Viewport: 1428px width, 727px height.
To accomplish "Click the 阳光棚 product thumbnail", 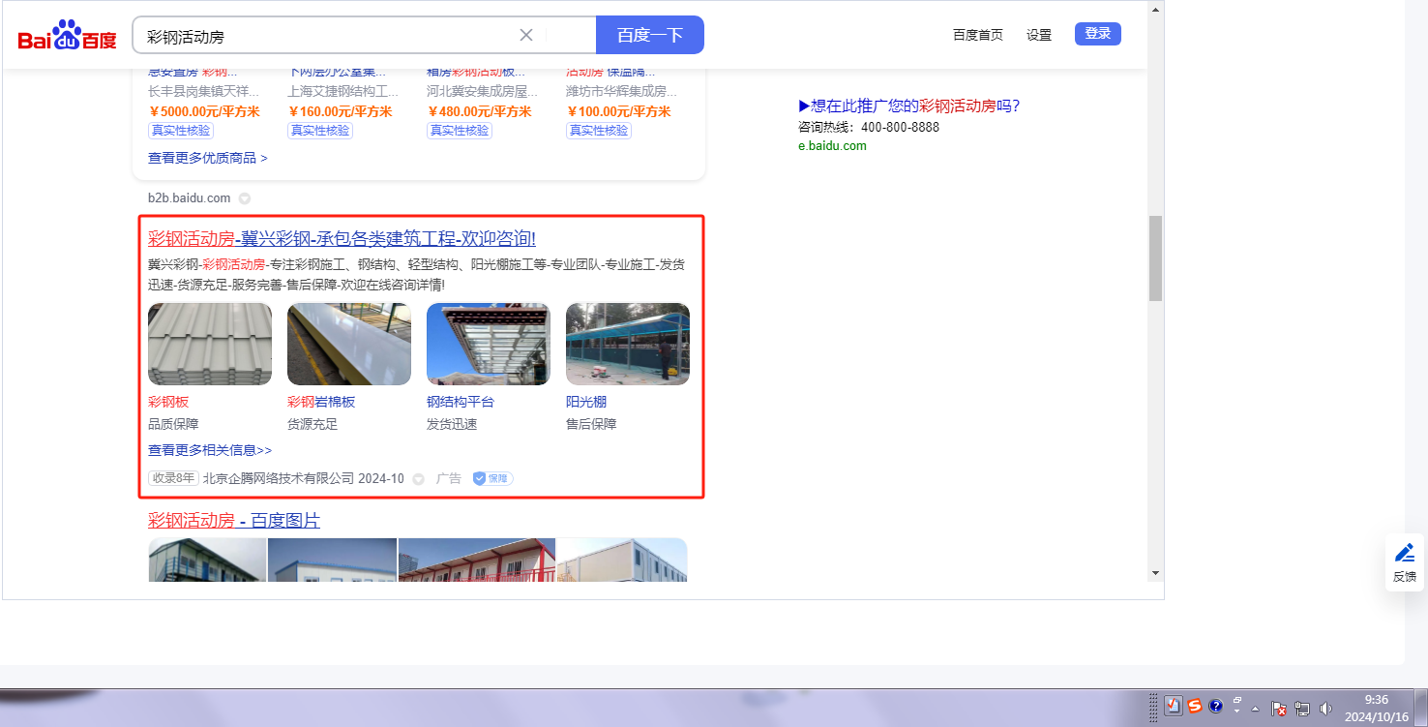I will point(627,344).
